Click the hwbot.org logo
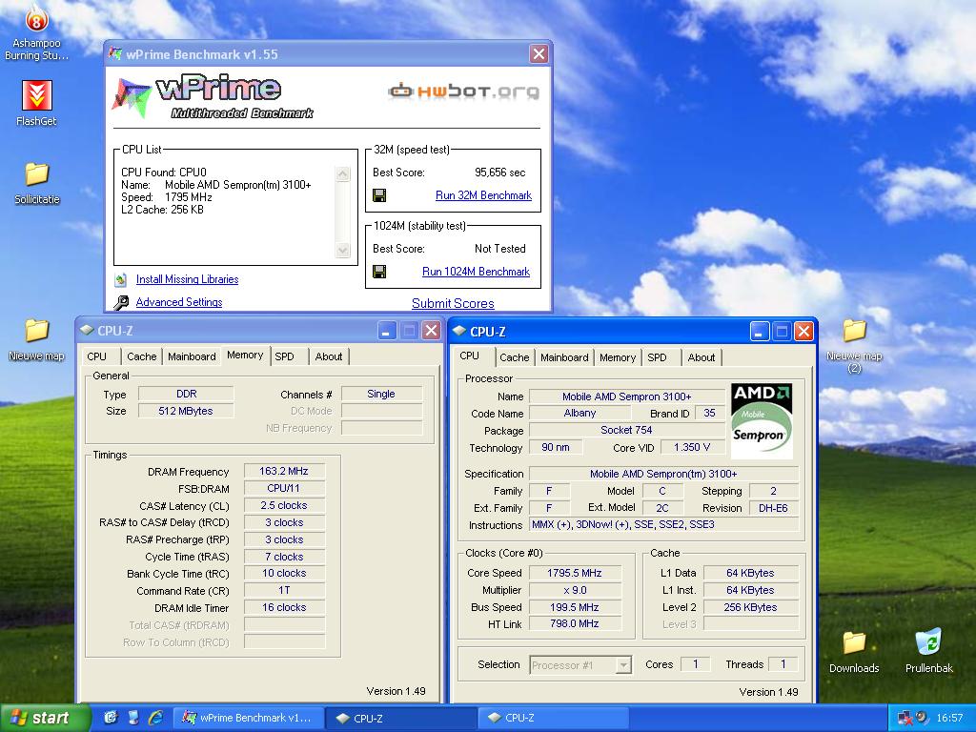The height and width of the screenshot is (732, 976). tap(463, 91)
